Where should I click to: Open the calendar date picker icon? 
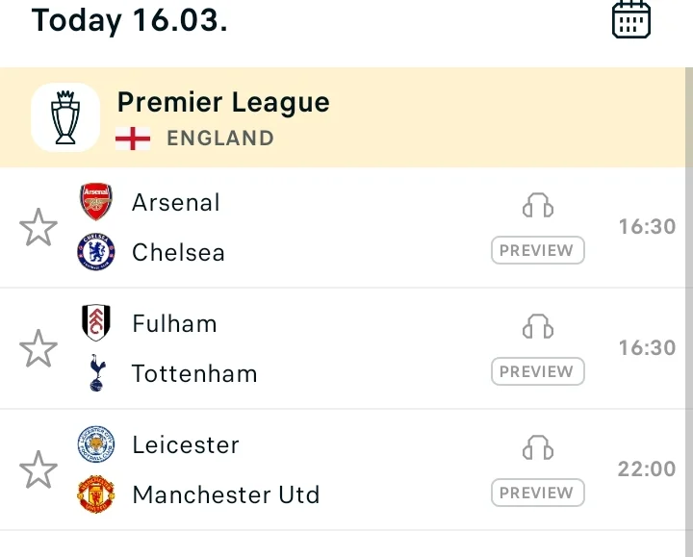(x=631, y=19)
